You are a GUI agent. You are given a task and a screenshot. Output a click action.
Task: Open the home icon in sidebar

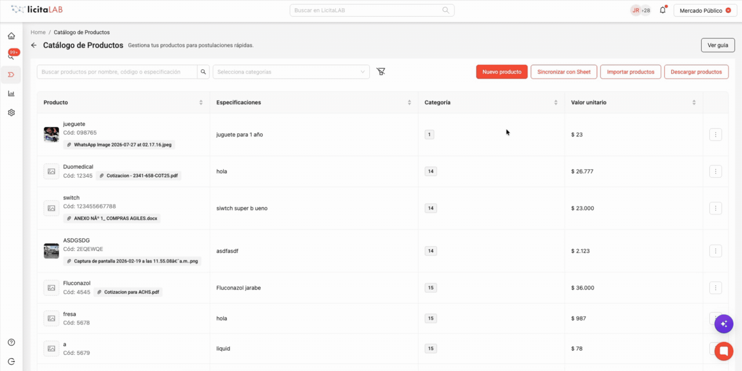coord(11,36)
